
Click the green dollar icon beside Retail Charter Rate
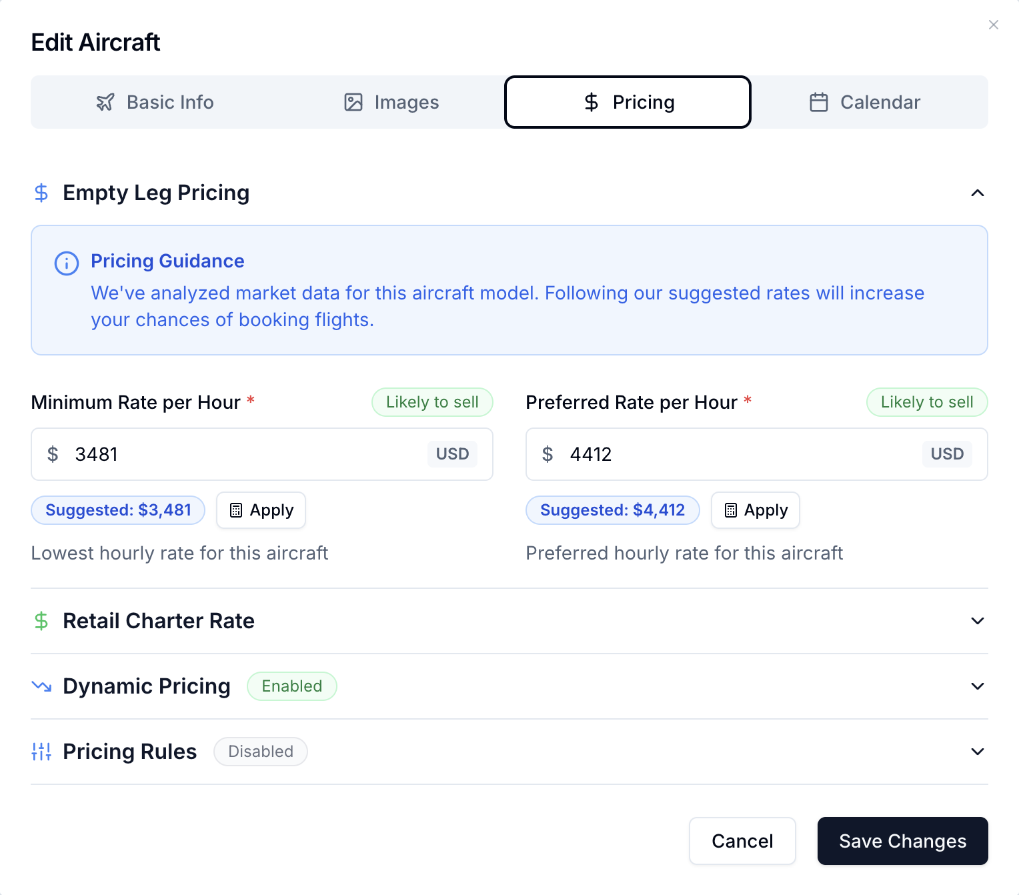(41, 621)
